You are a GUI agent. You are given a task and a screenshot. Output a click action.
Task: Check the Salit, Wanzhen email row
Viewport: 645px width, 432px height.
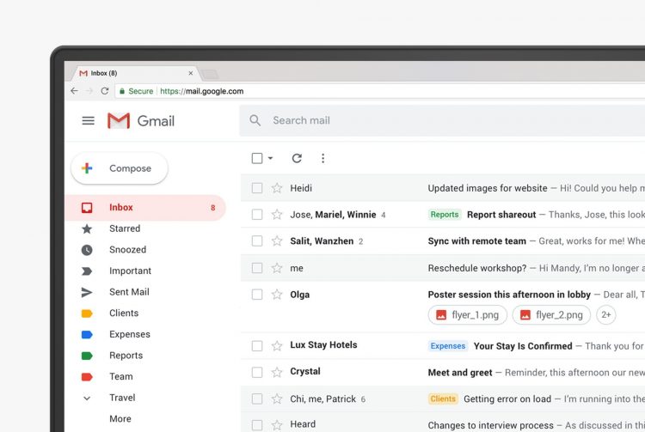[257, 240]
